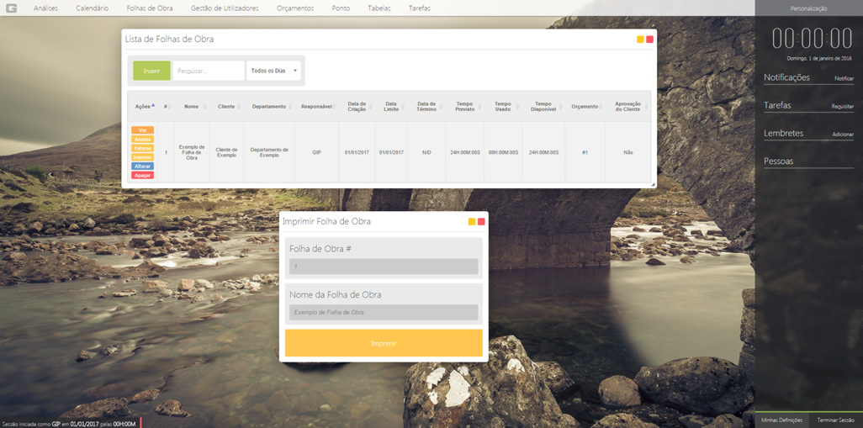Open the #1 Orçamento link
Viewport: 863px width, 428px height.
click(585, 153)
